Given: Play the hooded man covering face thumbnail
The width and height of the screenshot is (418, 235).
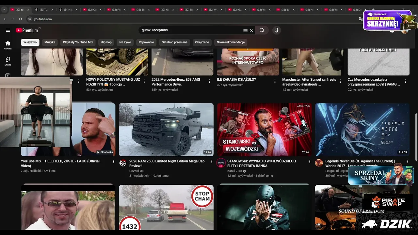Looking at the screenshot, I should (x=264, y=207).
